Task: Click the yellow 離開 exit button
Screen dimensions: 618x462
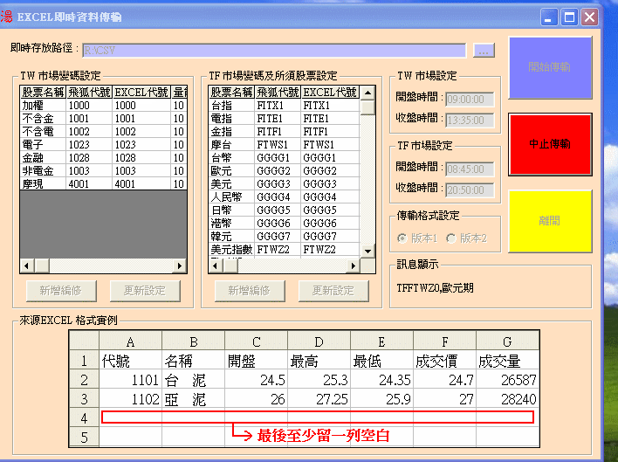Action: pos(550,221)
